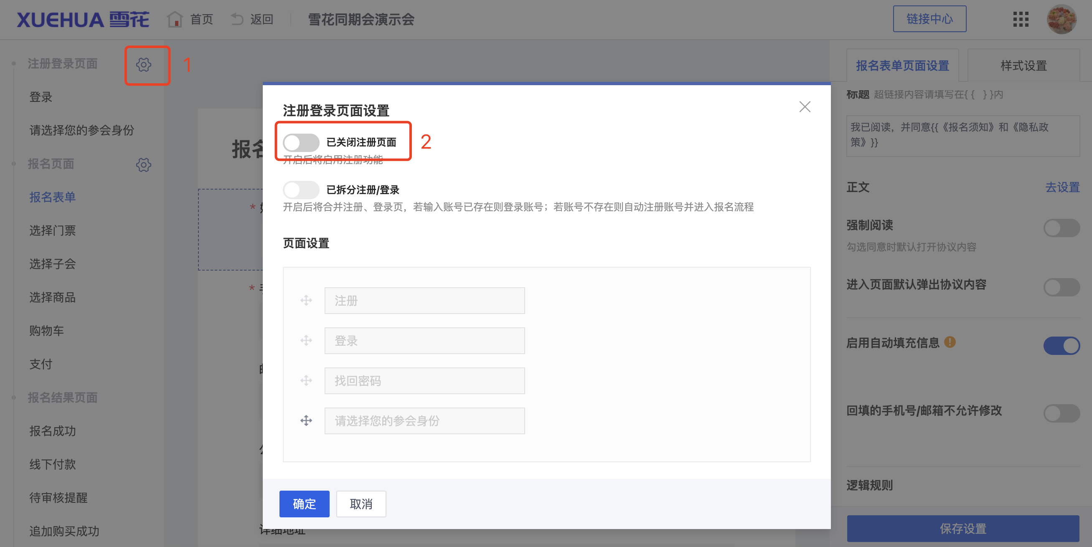1092x547 pixels.
Task: Open the gear icon beside 报名页面
Action: [144, 165]
